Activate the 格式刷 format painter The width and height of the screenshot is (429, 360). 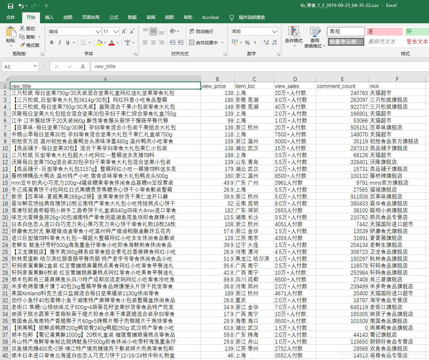(x=29, y=45)
